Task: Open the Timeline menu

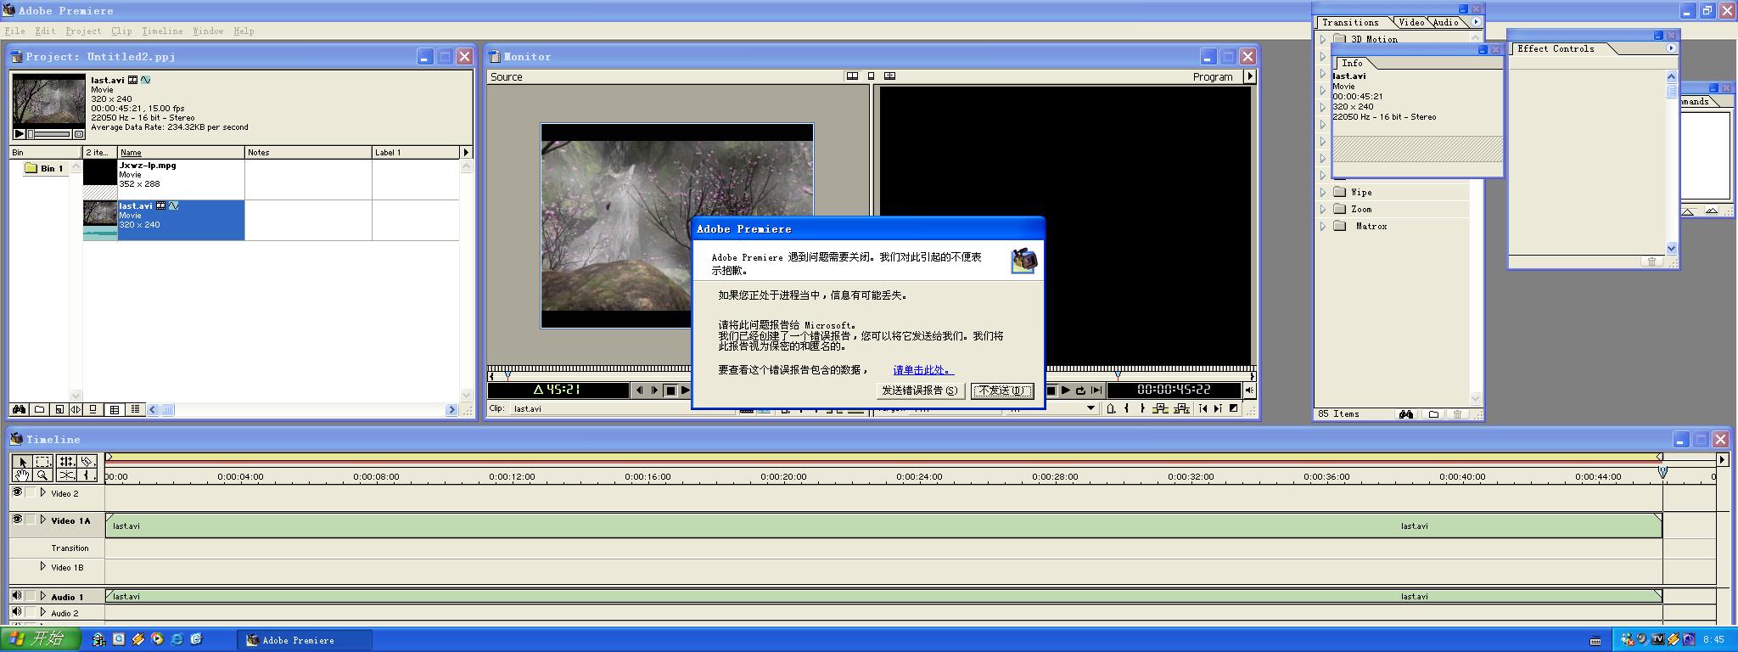Action: click(x=162, y=31)
